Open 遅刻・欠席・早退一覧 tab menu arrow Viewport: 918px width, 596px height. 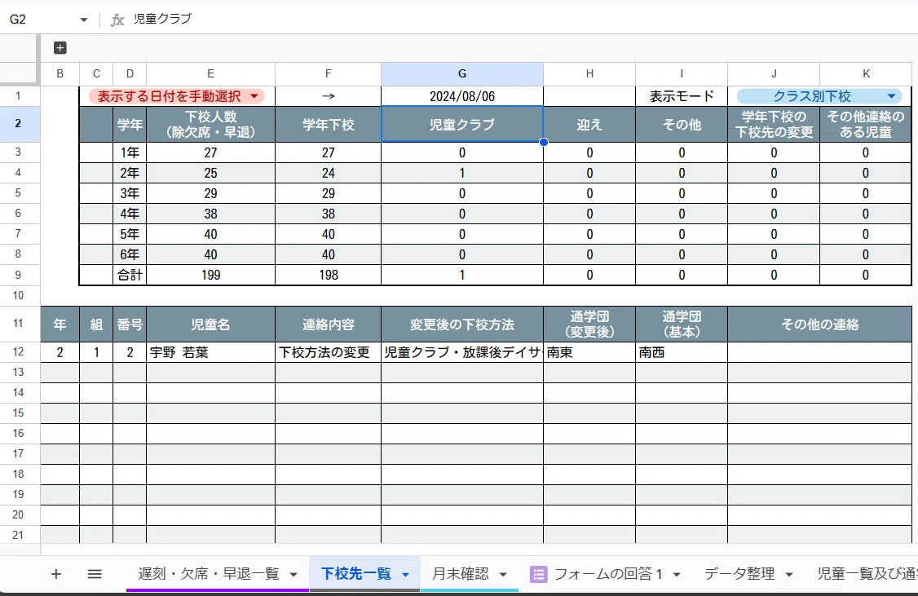click(293, 574)
